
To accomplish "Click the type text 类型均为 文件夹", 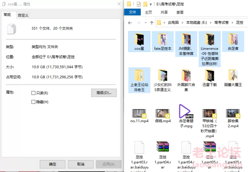I will point(45,47).
